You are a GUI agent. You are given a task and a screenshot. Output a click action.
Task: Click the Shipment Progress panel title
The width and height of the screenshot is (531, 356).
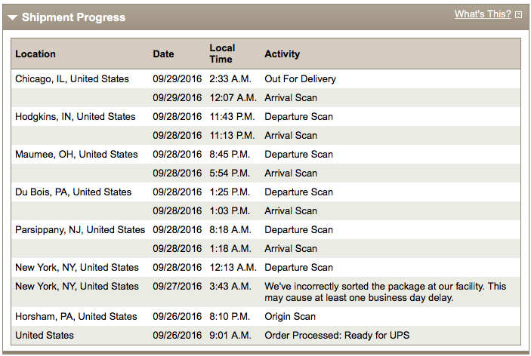pyautogui.click(x=73, y=17)
